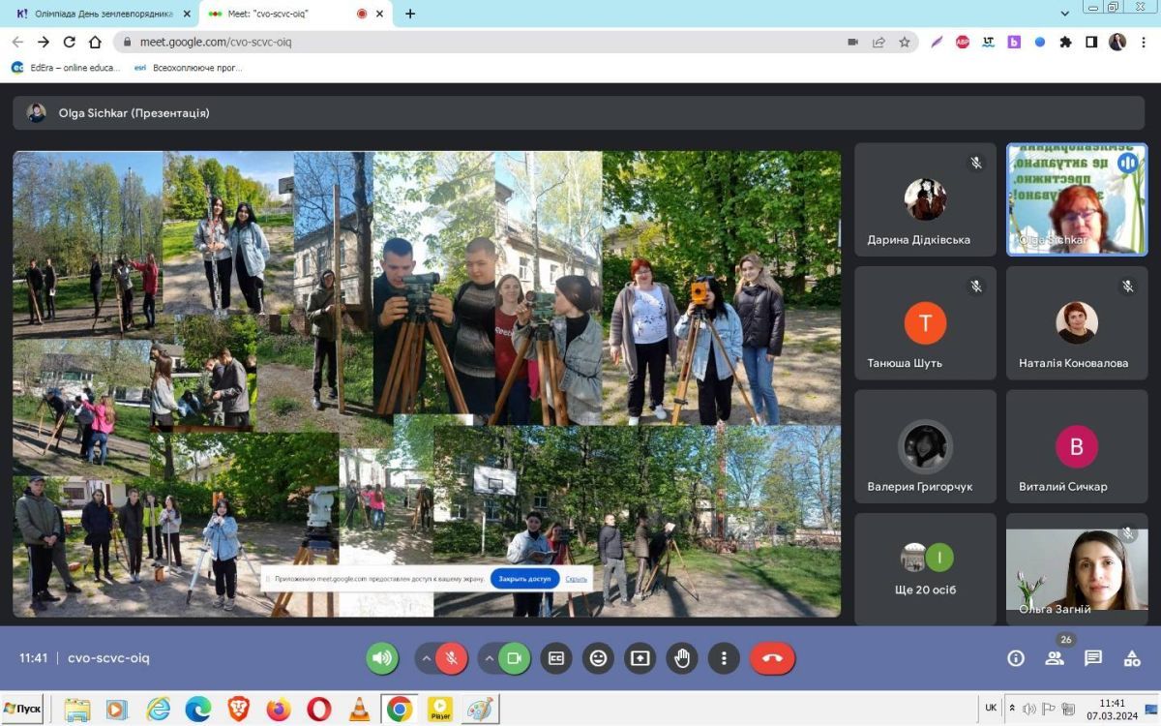Unmute the microphone

pyautogui.click(x=451, y=658)
